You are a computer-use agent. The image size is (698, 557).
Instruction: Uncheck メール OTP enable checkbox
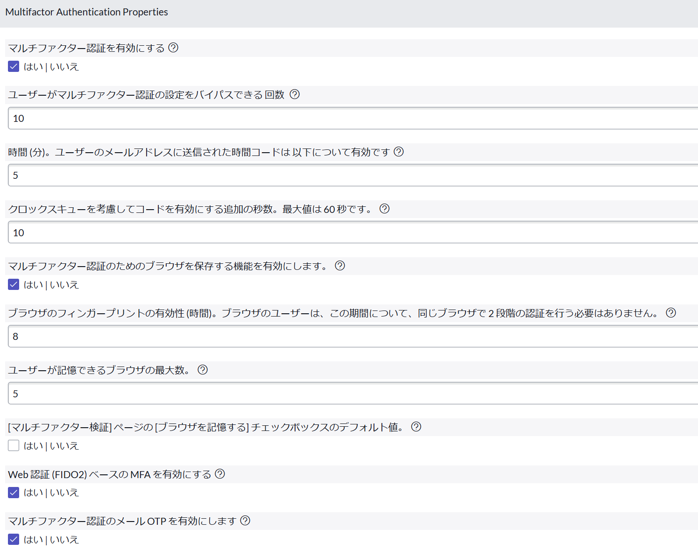tap(14, 539)
